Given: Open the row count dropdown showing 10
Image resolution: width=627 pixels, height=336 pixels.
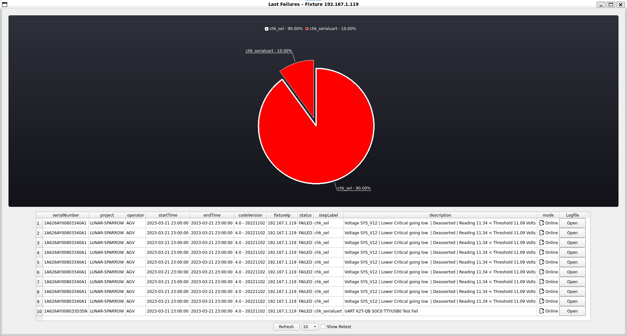Looking at the screenshot, I should pos(310,327).
